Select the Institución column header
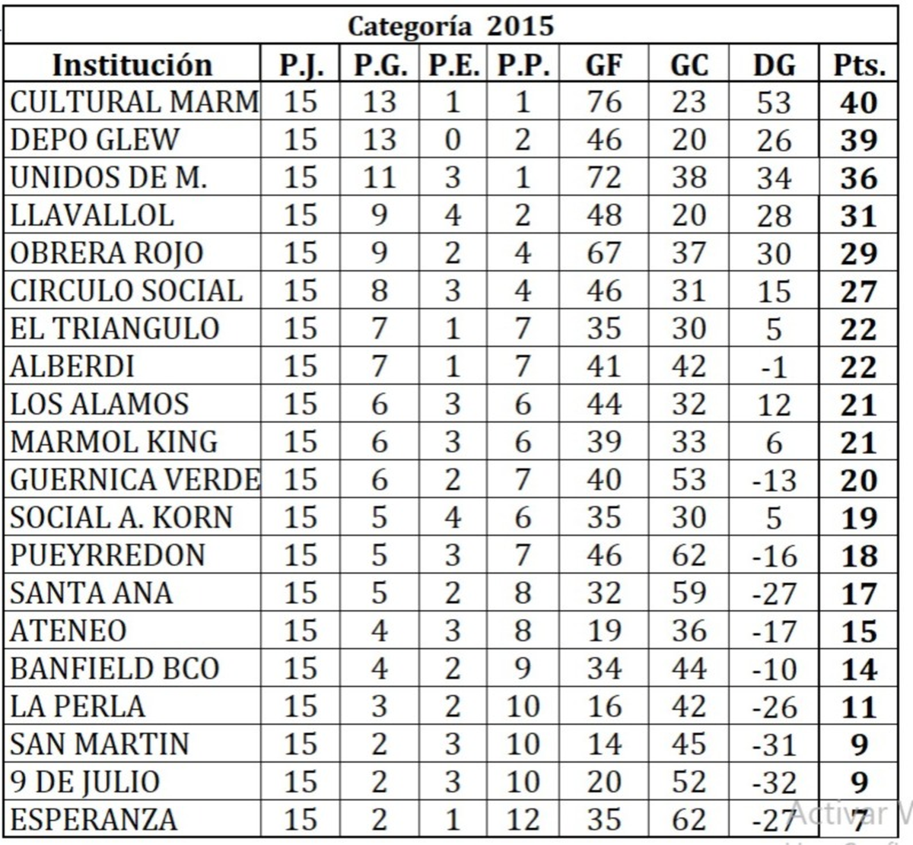This screenshot has height=845, width=913. click(132, 65)
